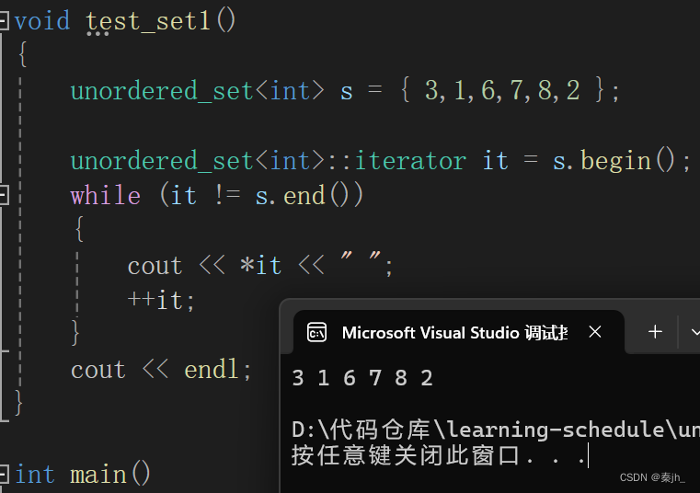This screenshot has height=493, width=700.
Task: Collapse the test_set1 function fold marker
Action: [4, 20]
